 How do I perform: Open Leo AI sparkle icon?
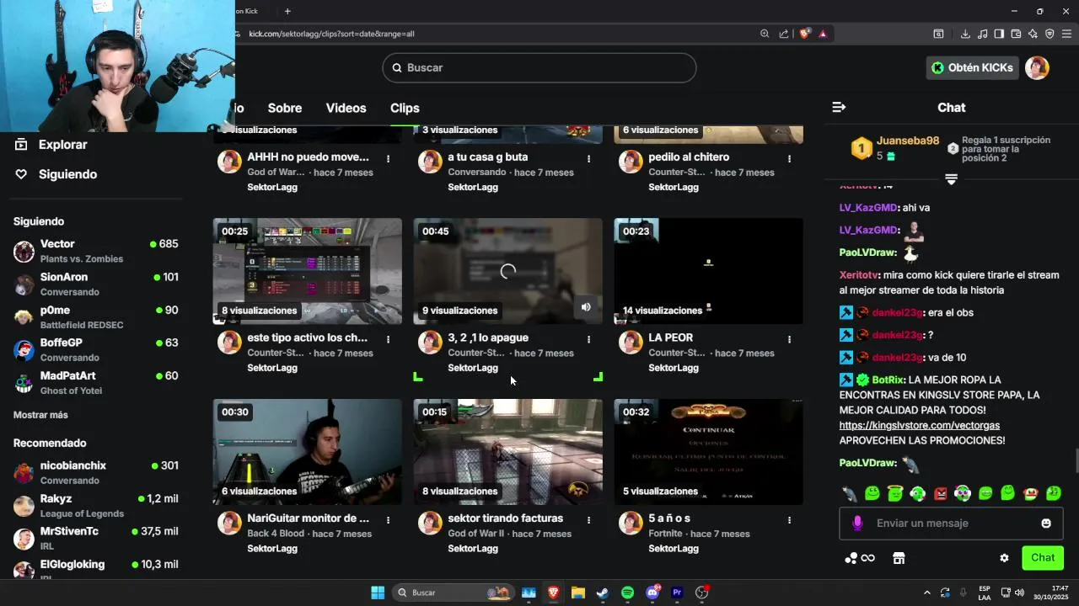(1033, 34)
